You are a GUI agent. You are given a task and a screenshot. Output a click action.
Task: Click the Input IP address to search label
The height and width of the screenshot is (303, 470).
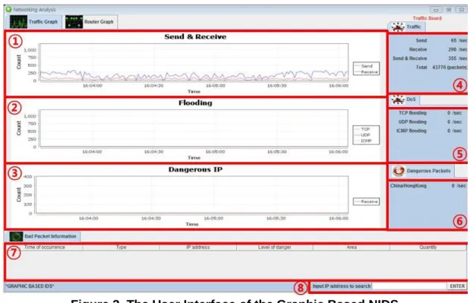(x=342, y=286)
